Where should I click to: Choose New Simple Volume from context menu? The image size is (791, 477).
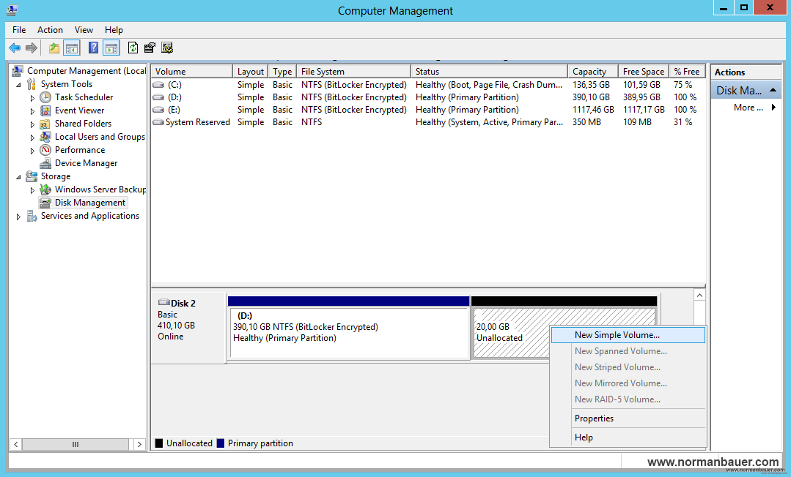617,335
